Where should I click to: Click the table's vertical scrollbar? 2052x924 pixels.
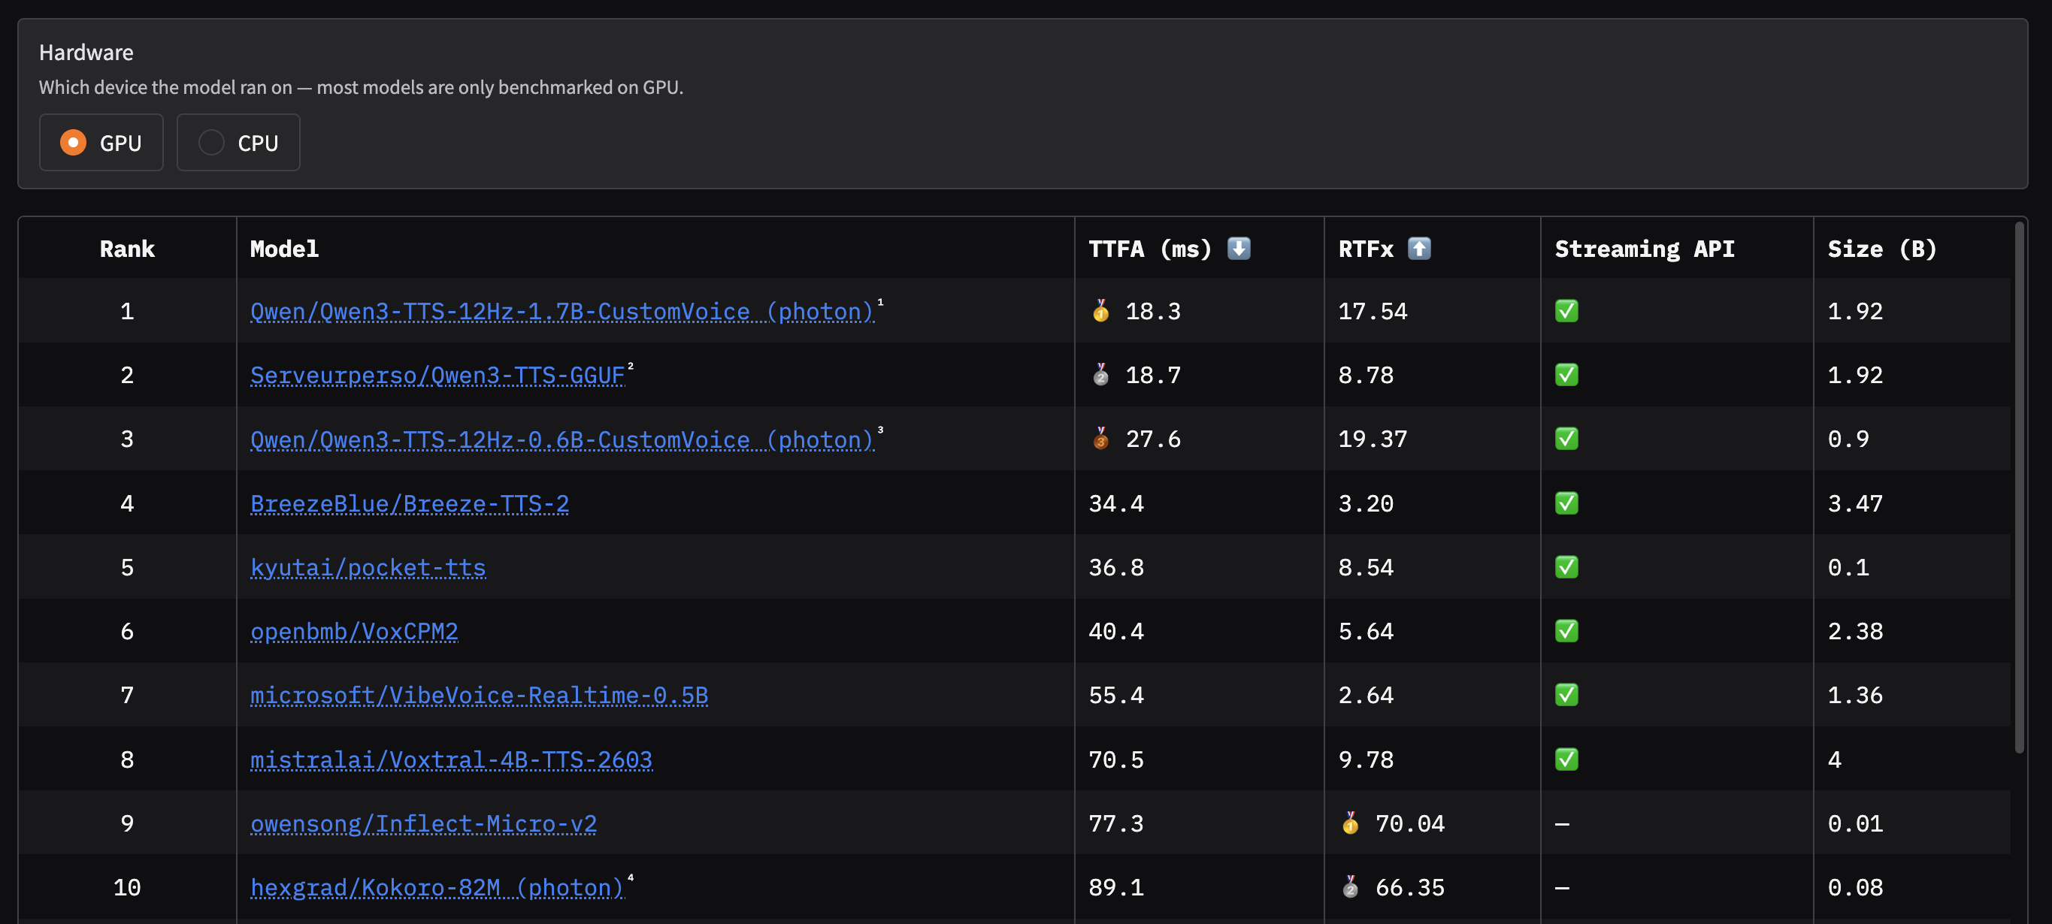[2018, 487]
